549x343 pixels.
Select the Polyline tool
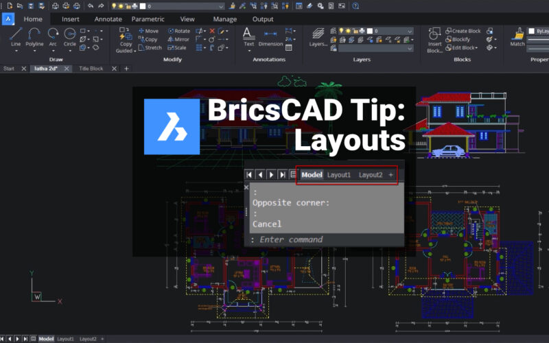[x=34, y=36]
